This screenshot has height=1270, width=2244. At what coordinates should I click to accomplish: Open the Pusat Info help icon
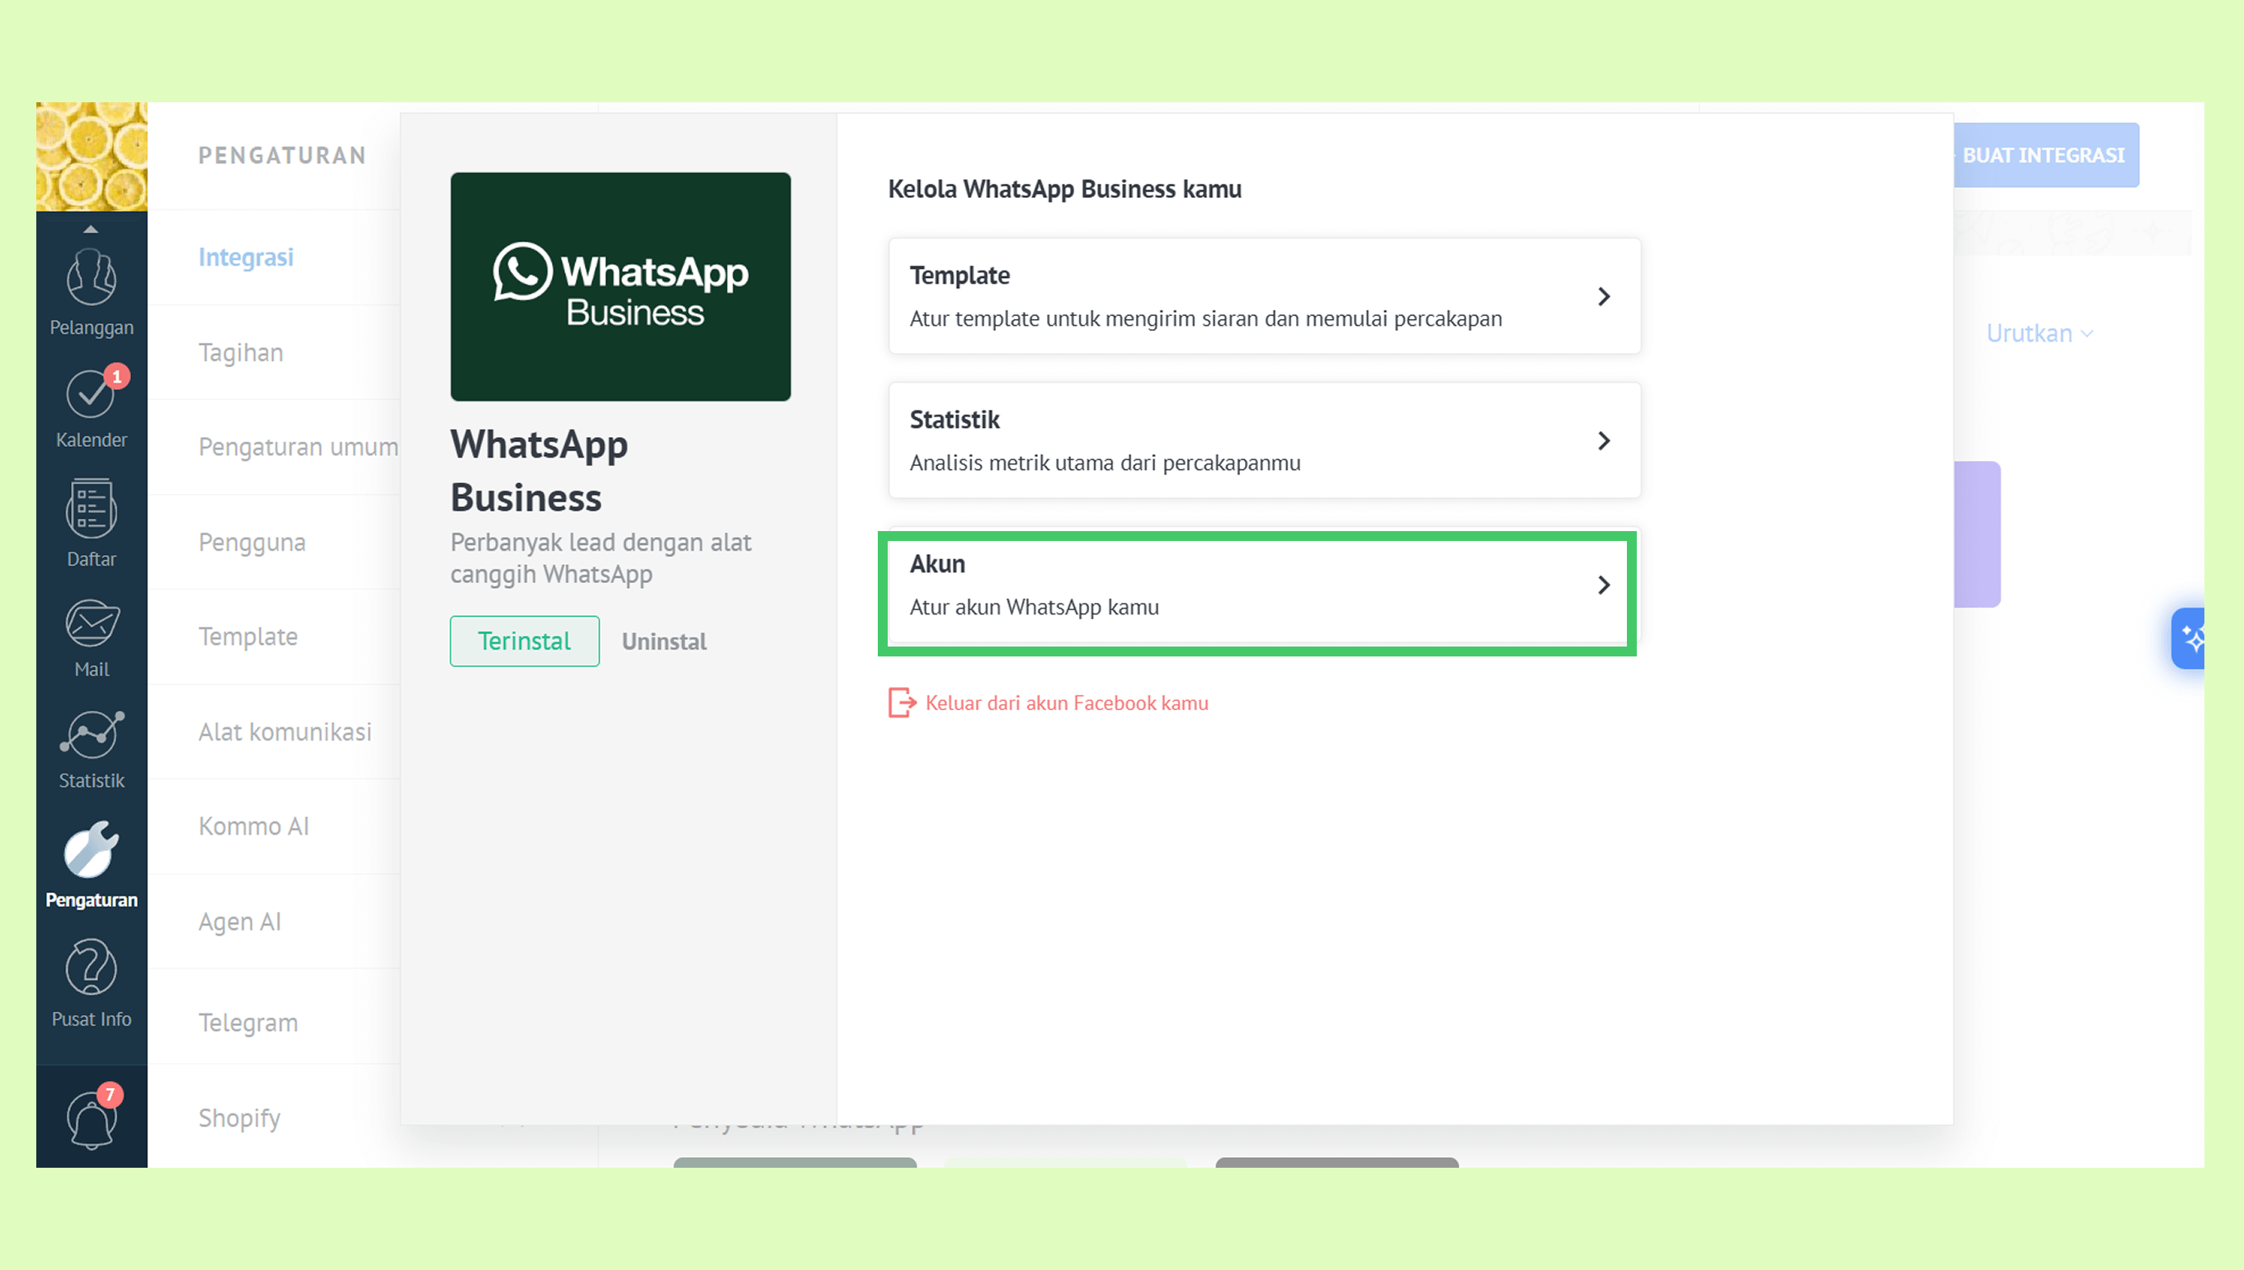click(92, 967)
